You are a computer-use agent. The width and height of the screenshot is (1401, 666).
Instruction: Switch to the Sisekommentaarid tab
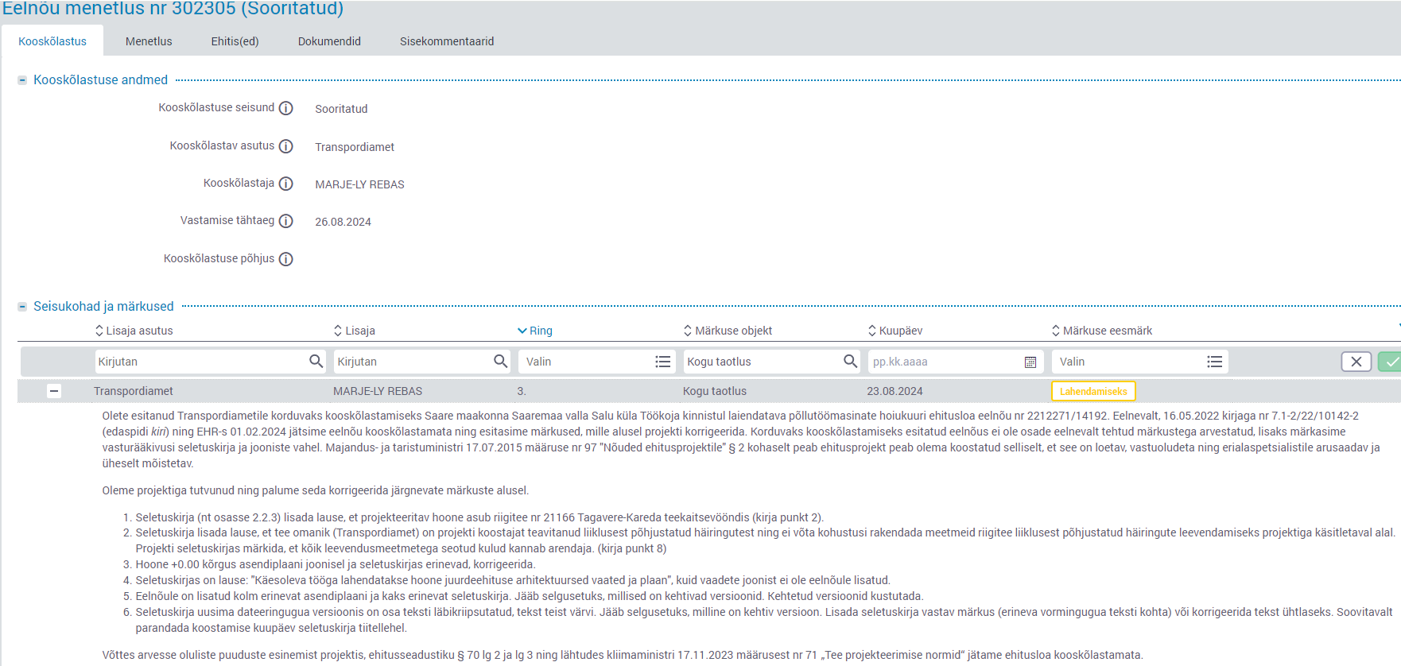click(447, 41)
